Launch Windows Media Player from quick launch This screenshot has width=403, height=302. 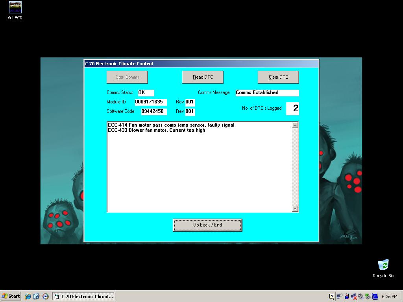tap(45, 296)
